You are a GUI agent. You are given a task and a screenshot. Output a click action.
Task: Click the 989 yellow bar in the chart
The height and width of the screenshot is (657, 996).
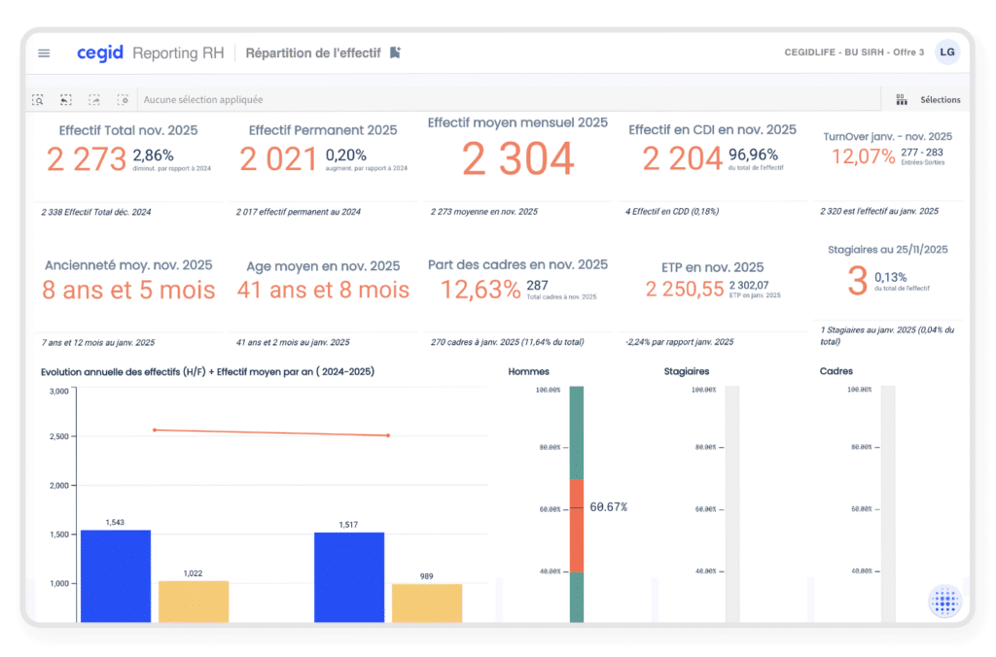pos(426,602)
